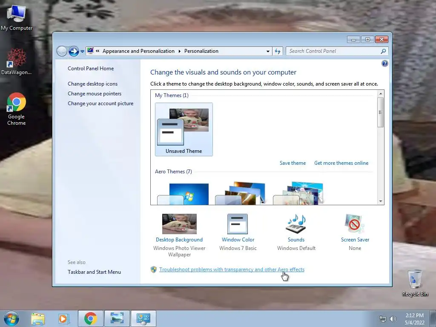
Task: Click 'Windows Default' sounds label
Action: (x=296, y=248)
